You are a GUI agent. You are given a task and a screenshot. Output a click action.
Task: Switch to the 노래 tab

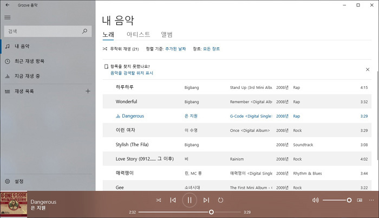click(x=108, y=35)
